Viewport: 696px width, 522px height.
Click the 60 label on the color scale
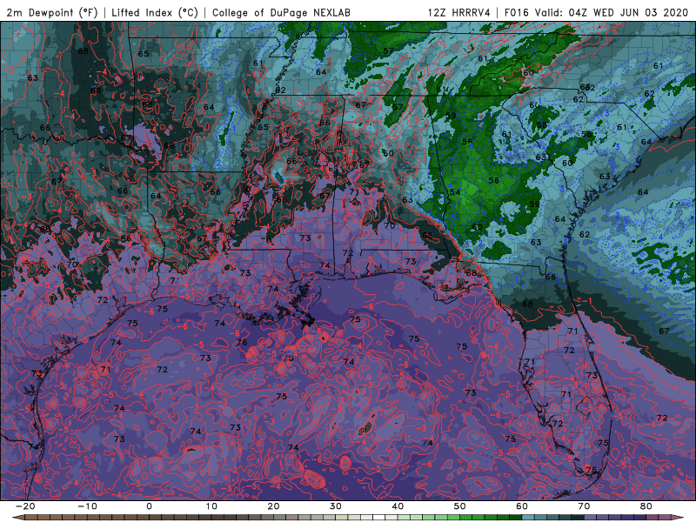(x=522, y=506)
